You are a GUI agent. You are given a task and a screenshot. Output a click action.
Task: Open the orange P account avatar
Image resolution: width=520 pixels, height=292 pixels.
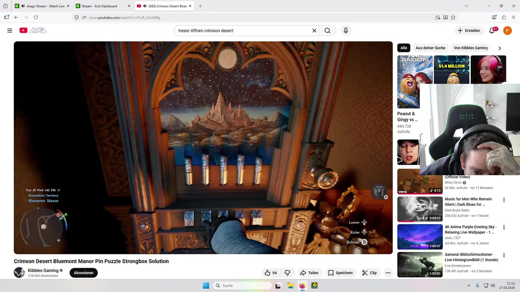tap(507, 30)
